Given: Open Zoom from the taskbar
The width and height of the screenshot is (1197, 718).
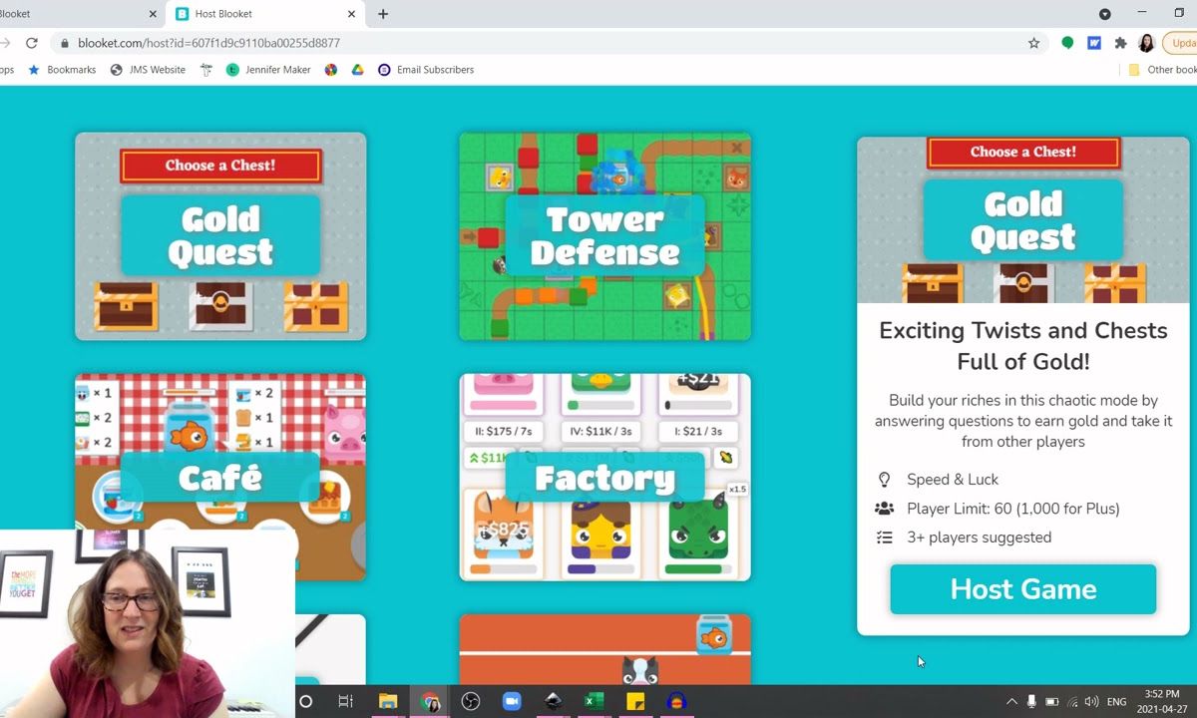Looking at the screenshot, I should [512, 701].
